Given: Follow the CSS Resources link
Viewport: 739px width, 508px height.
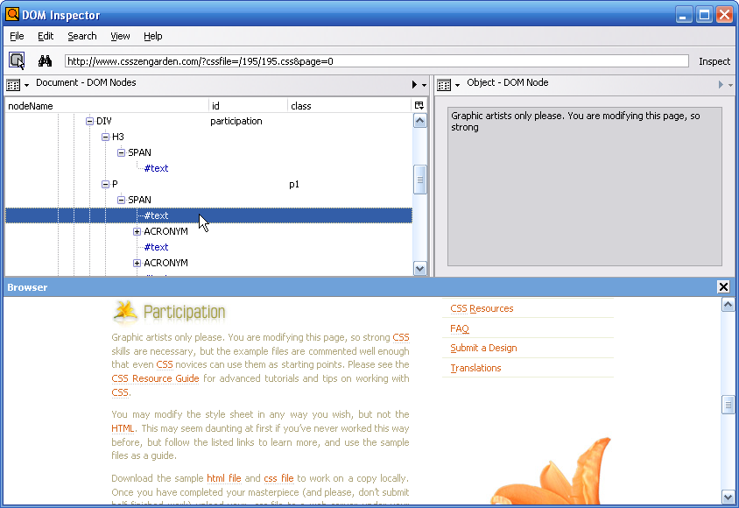Looking at the screenshot, I should click(x=482, y=308).
